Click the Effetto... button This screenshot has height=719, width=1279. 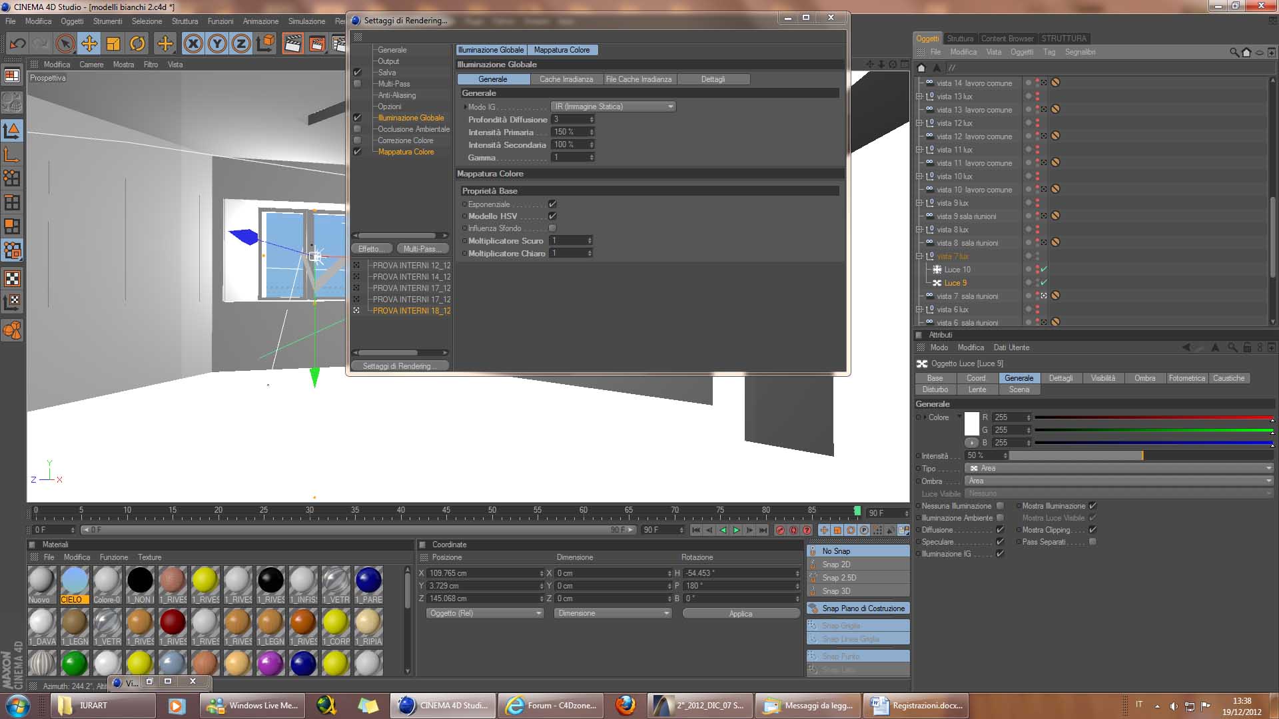coord(370,249)
